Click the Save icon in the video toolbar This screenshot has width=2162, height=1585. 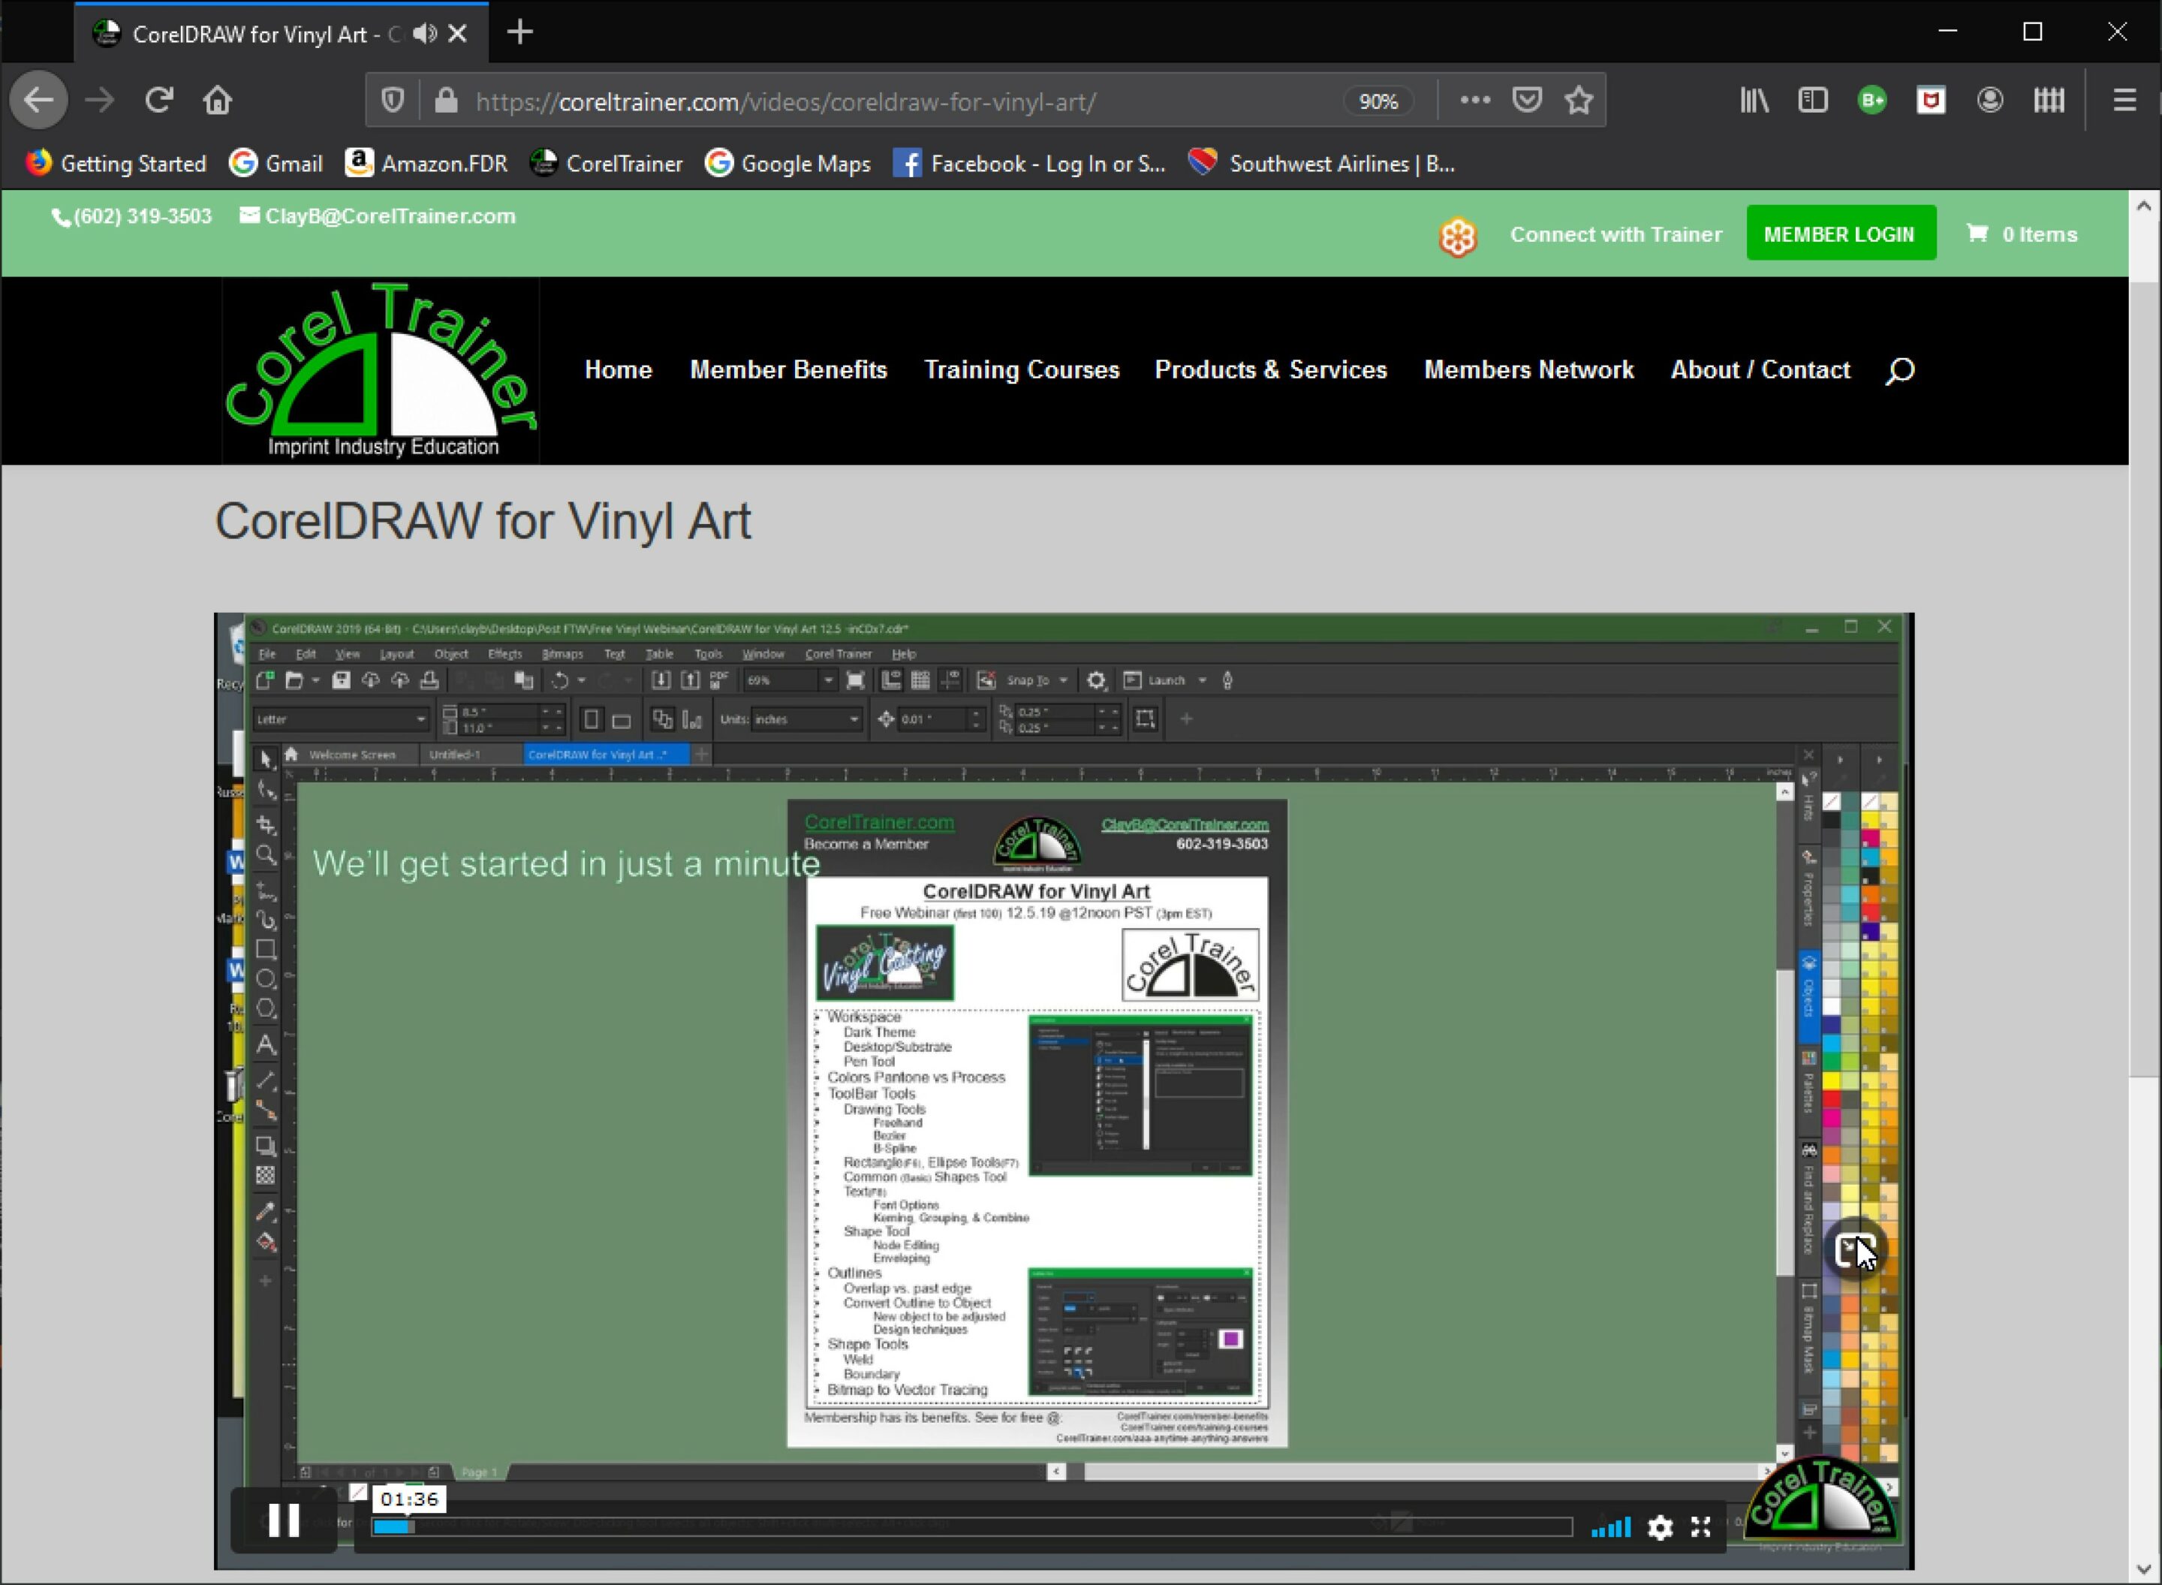(341, 680)
